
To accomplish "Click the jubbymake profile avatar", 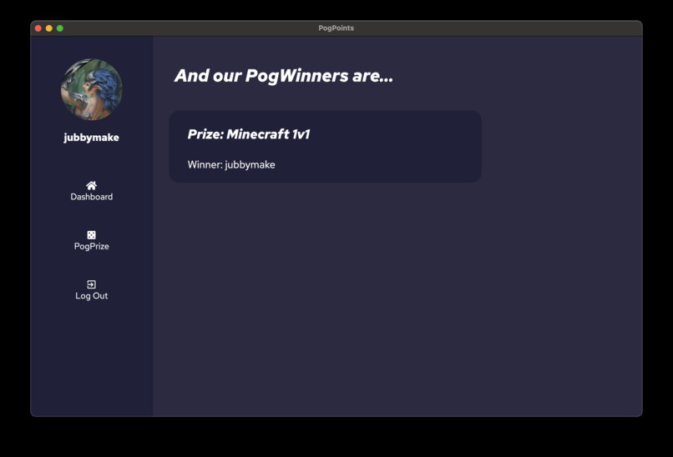I will coord(91,89).
